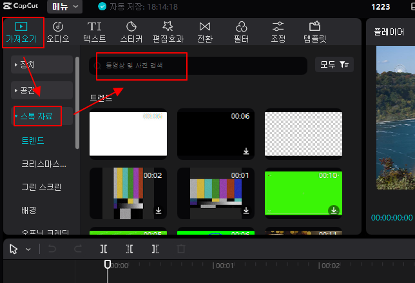The image size is (415, 283).
Task: Select the 크리스마스 category
Action: coord(44,164)
